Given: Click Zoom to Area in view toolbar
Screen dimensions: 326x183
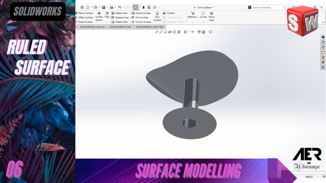Looking at the screenshot, I should pyautogui.click(x=161, y=32).
